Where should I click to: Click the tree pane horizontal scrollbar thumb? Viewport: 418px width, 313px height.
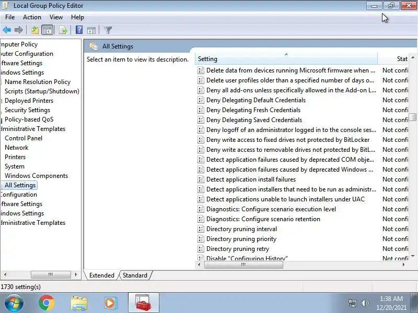(x=51, y=274)
